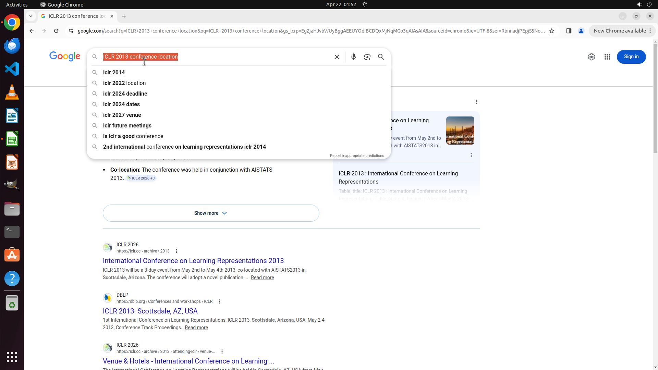Open 'ICLR 2013: Scottsdale, AZ, USA' link

[150, 311]
